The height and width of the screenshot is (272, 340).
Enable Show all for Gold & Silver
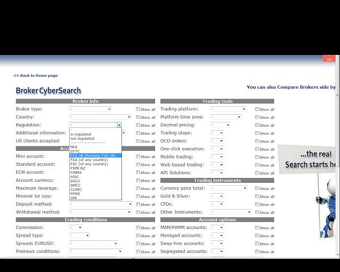257,196
